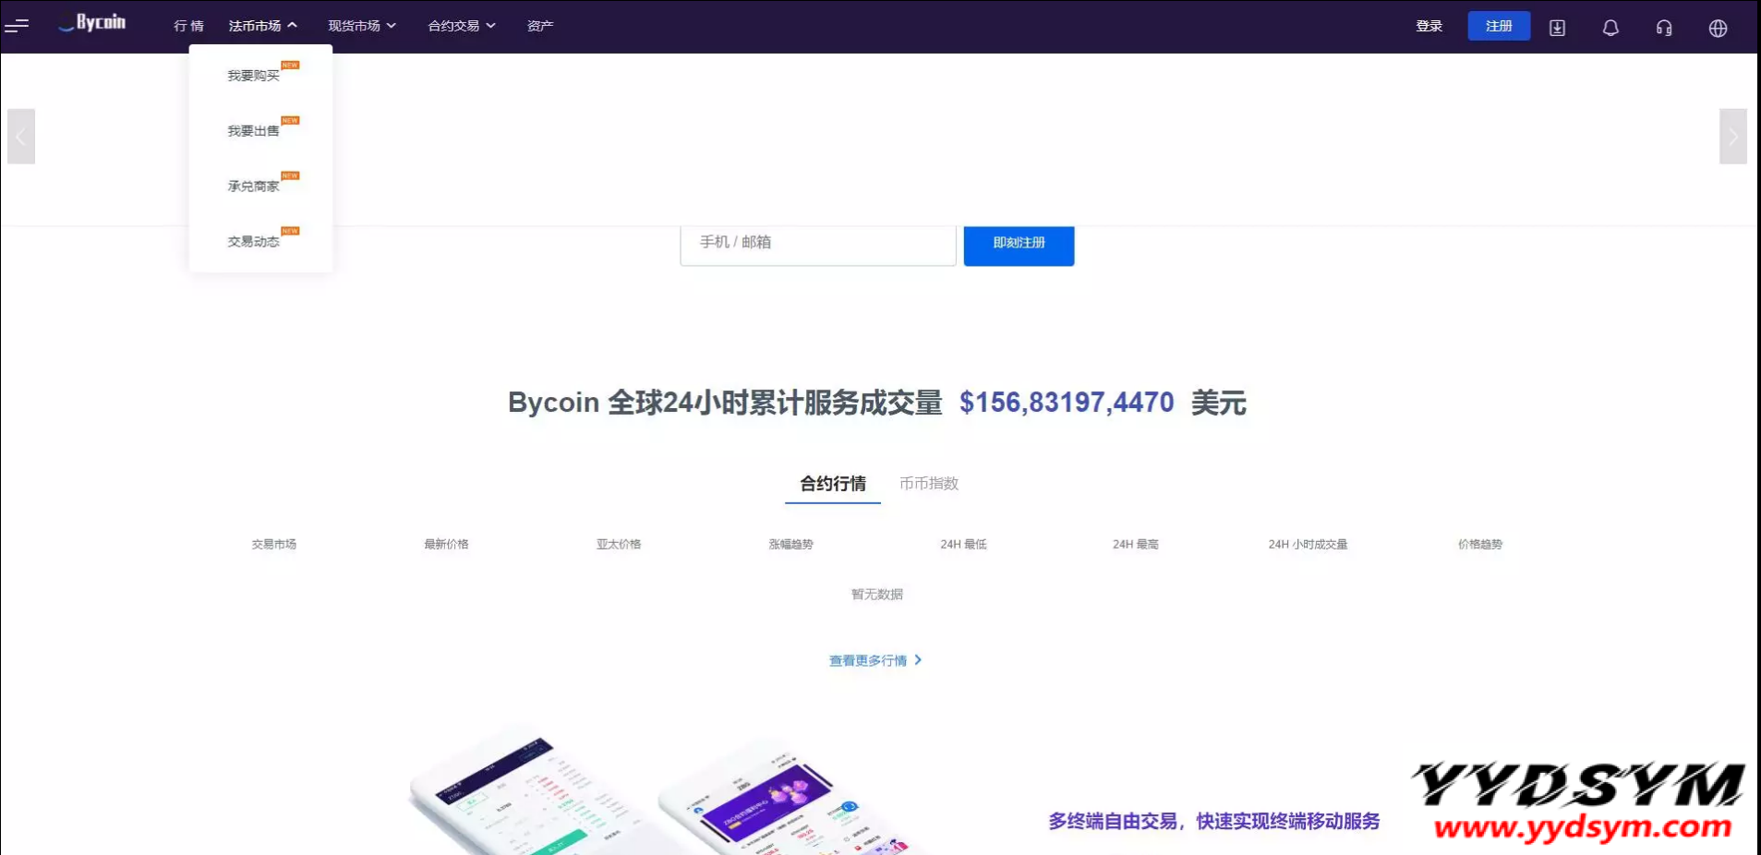Open the 查看更多行情 link
The image size is (1761, 855).
(874, 660)
